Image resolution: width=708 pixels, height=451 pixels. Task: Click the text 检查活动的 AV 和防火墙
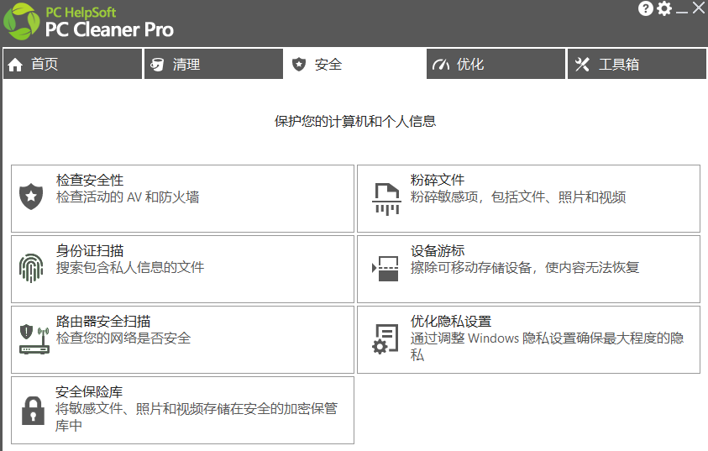pyautogui.click(x=128, y=197)
